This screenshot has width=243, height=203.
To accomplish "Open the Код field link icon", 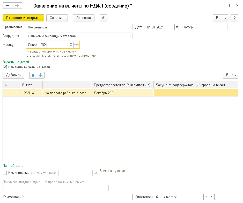I will (95, 173).
